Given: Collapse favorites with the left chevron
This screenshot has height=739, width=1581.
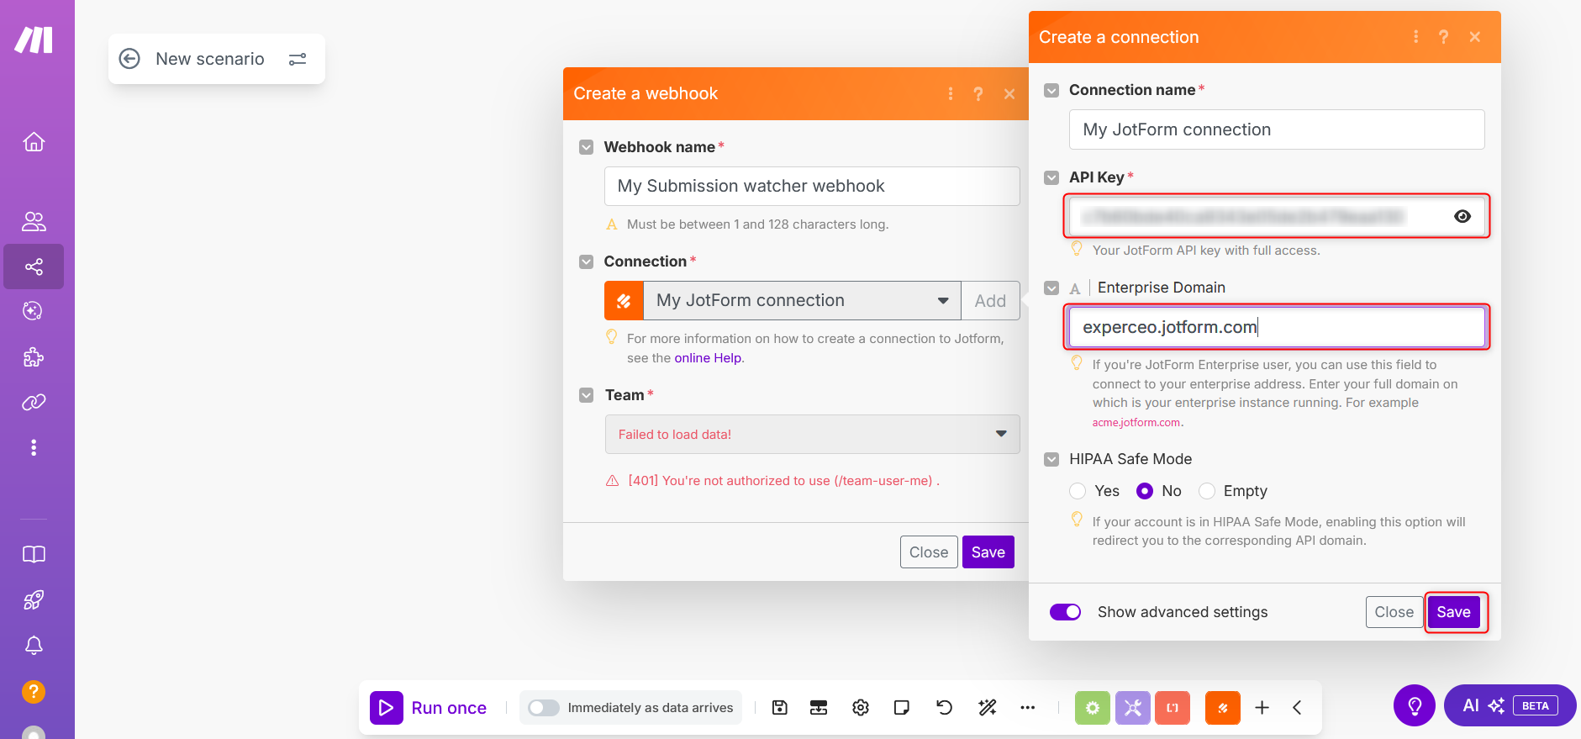Looking at the screenshot, I should pos(1298,708).
